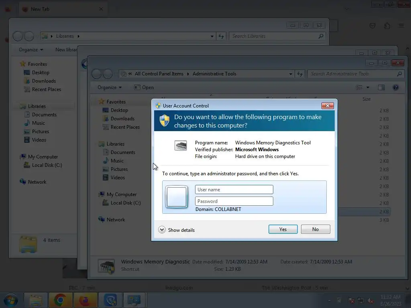Open address bar history dropdown in Administrative Tools
This screenshot has height=308, width=411.
(291, 74)
